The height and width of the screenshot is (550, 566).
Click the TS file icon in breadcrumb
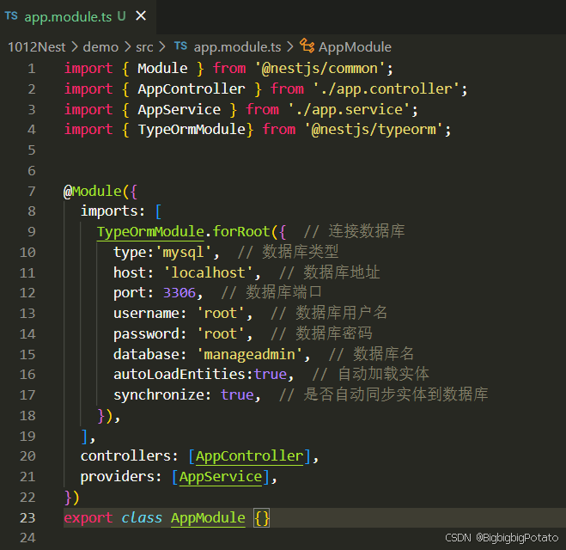click(180, 46)
